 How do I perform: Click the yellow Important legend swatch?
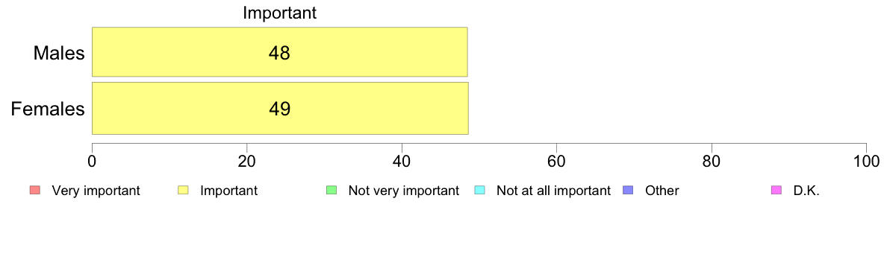(x=183, y=191)
